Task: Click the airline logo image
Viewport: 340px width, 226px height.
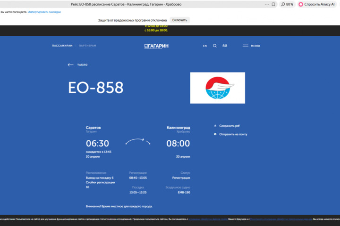Action: 217,88
